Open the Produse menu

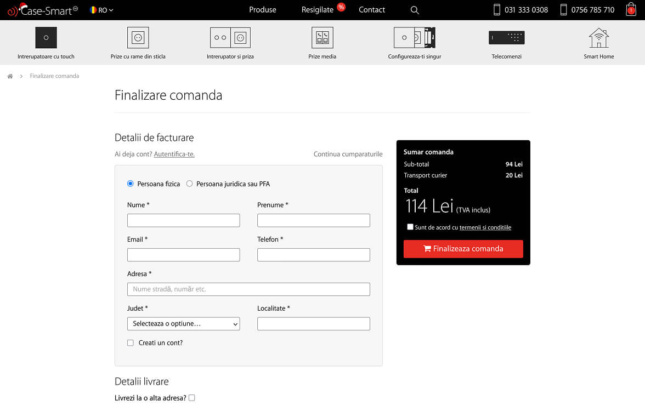(x=263, y=10)
